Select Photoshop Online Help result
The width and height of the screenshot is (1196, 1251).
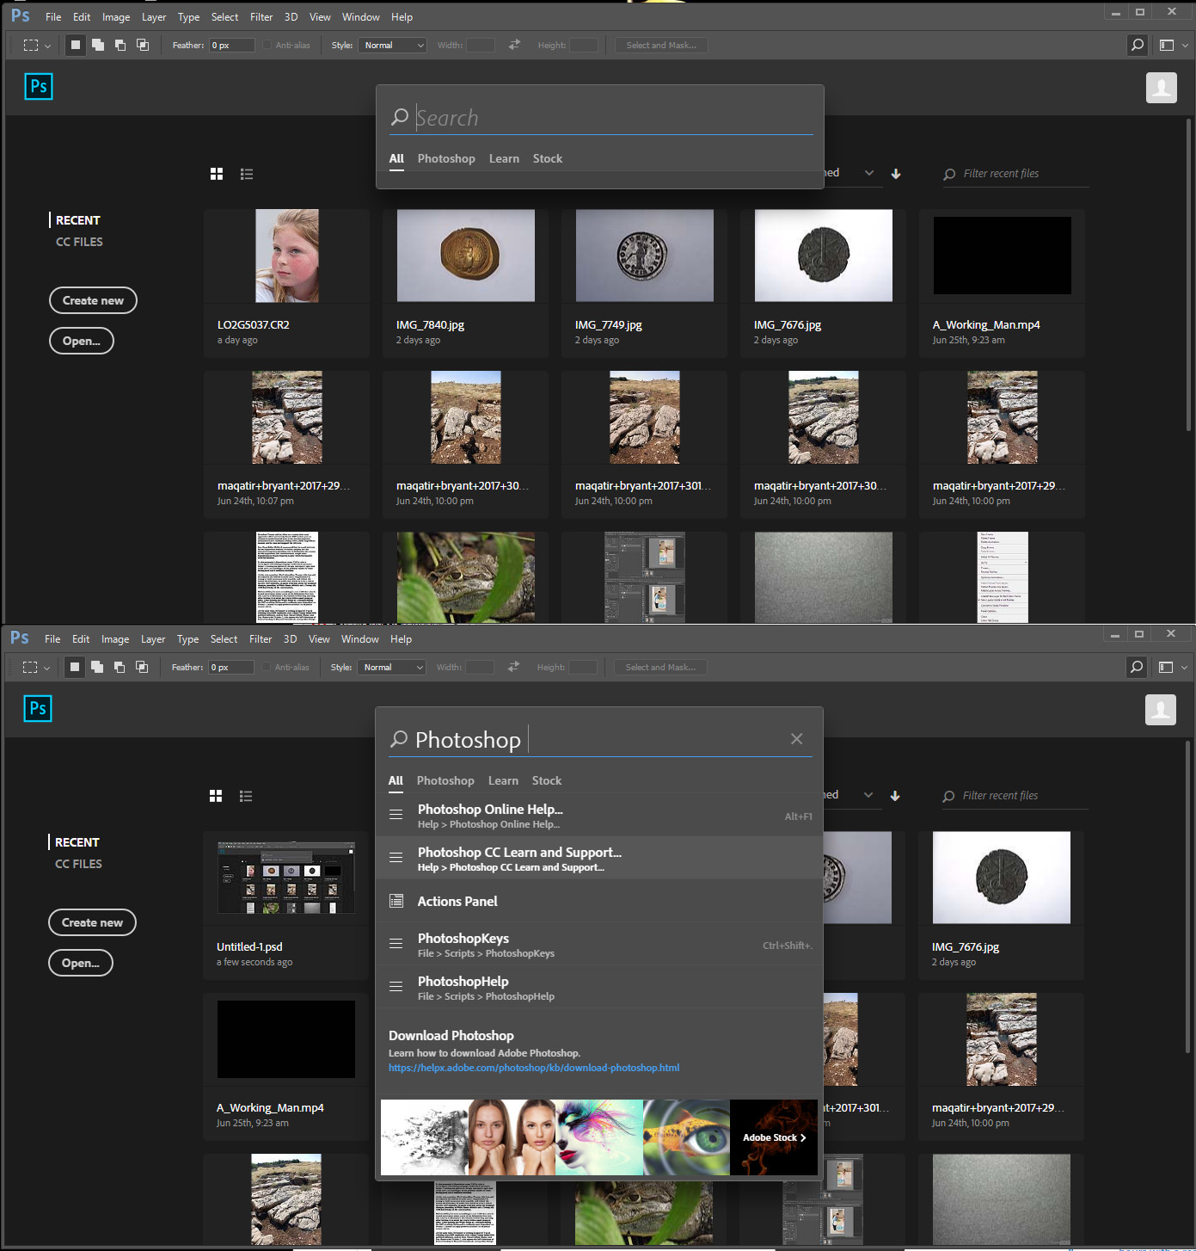coord(600,816)
